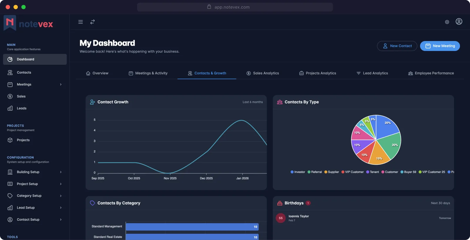Go to the Projects Analytics tab

pyautogui.click(x=318, y=73)
